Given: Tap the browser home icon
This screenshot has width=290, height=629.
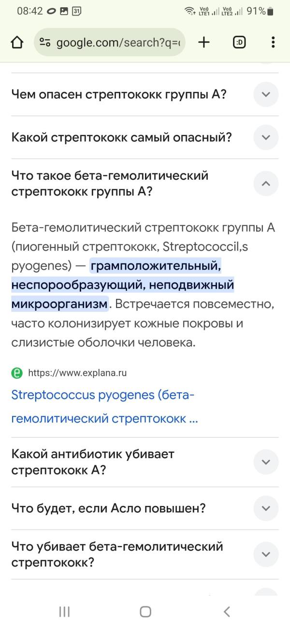Looking at the screenshot, I should click(17, 43).
